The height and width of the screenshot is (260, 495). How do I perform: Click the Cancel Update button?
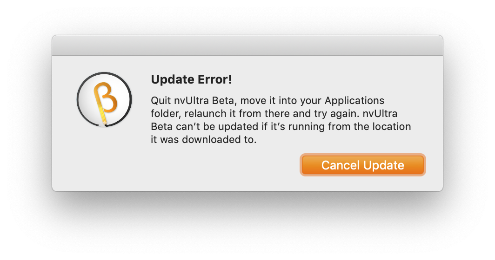click(x=362, y=165)
